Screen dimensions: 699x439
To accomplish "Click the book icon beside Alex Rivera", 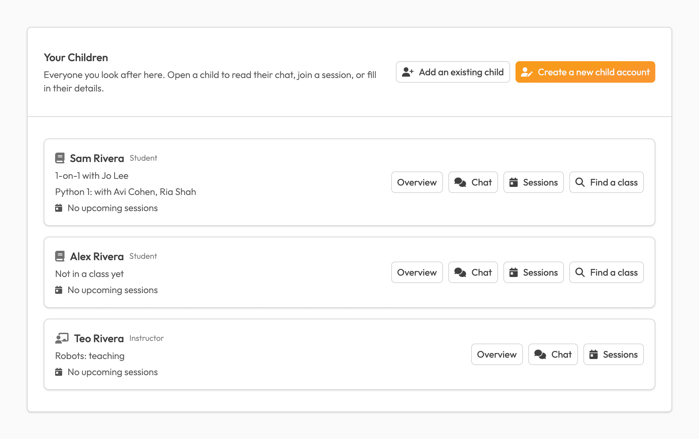I will click(x=60, y=256).
